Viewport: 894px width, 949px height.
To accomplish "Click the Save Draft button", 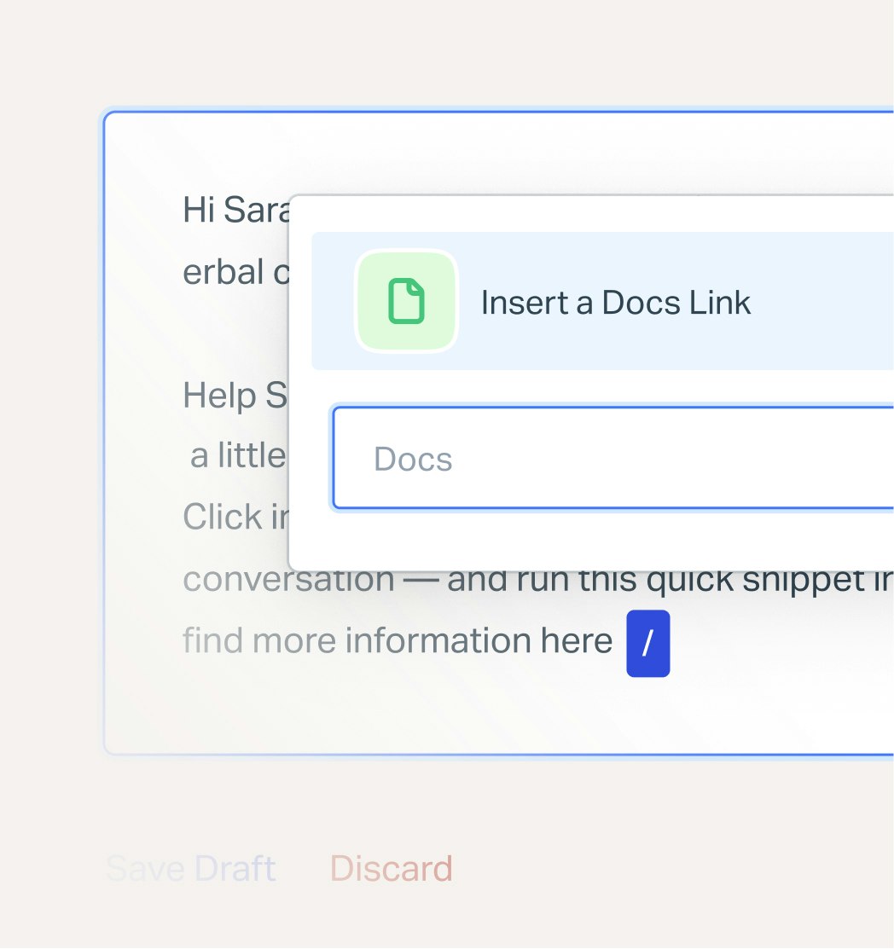I will click(x=191, y=869).
